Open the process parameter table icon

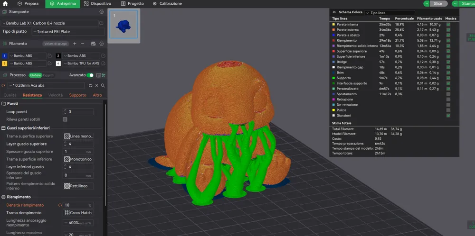(x=98, y=75)
